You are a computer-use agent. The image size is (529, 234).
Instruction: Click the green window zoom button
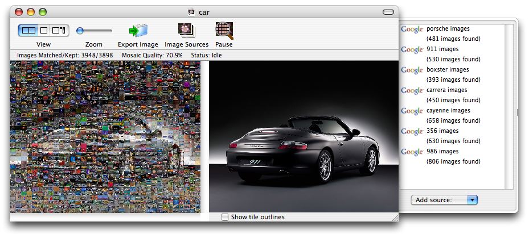43,12
